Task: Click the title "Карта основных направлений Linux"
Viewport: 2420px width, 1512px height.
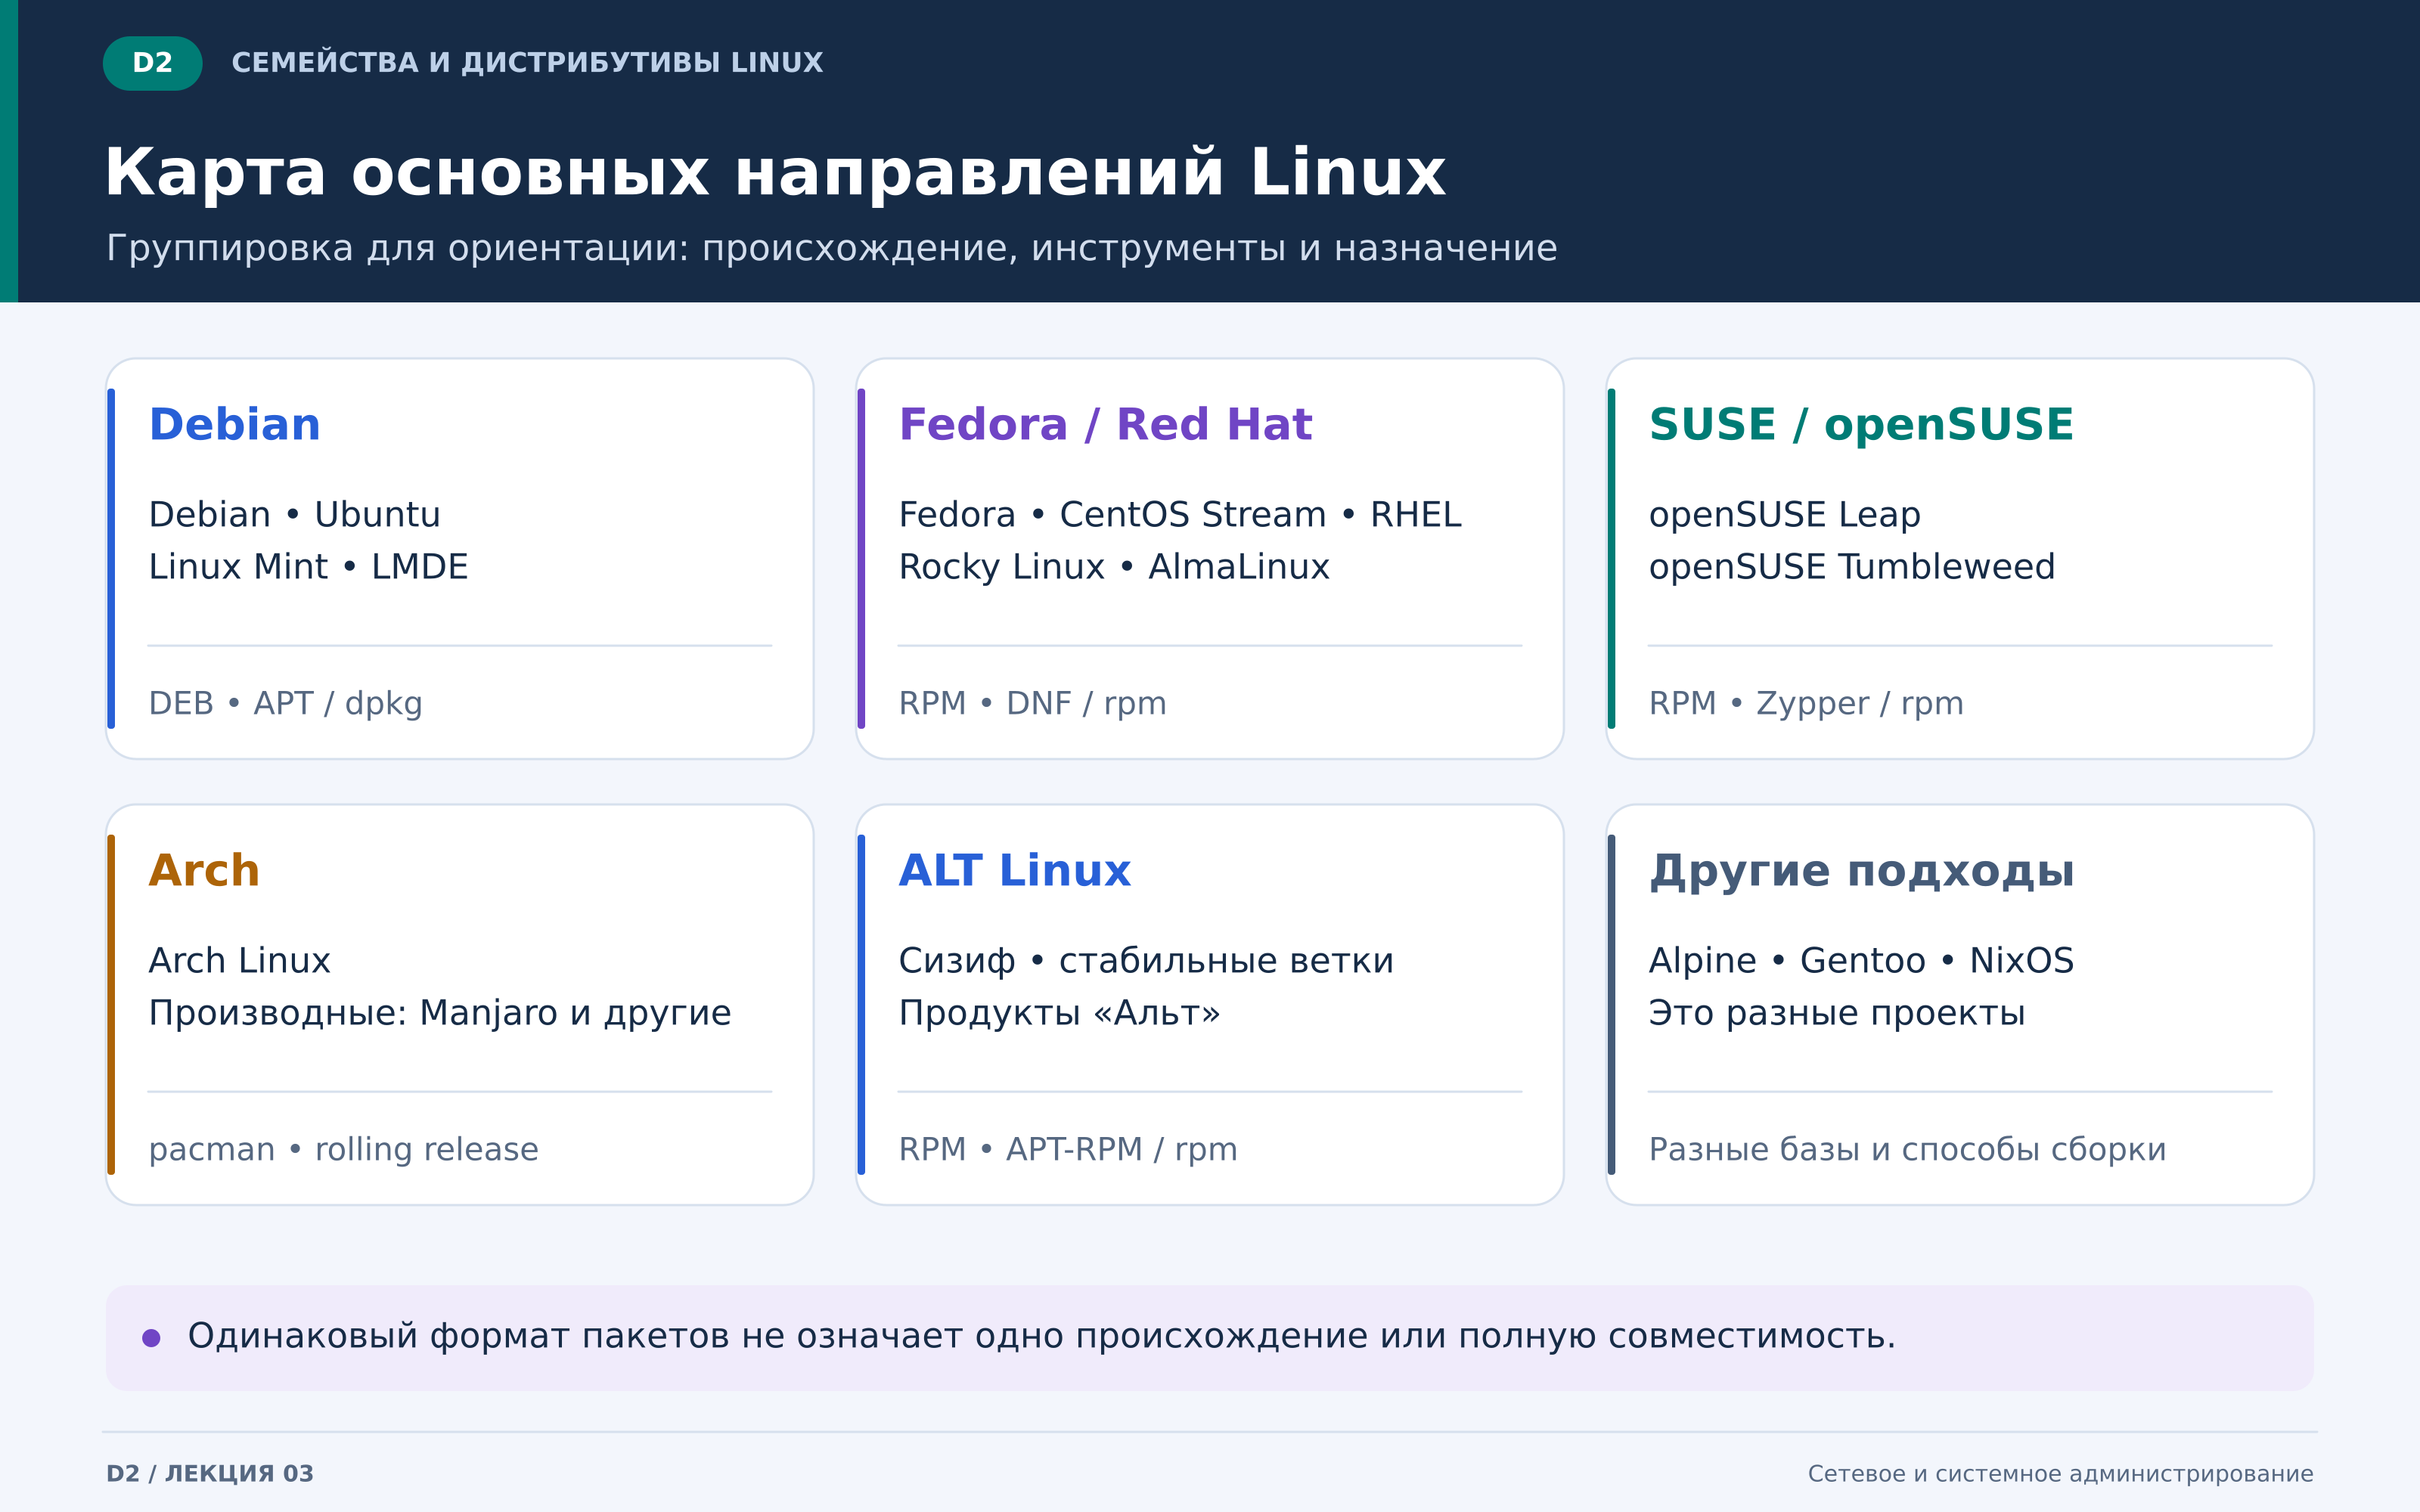Action: pyautogui.click(x=775, y=172)
